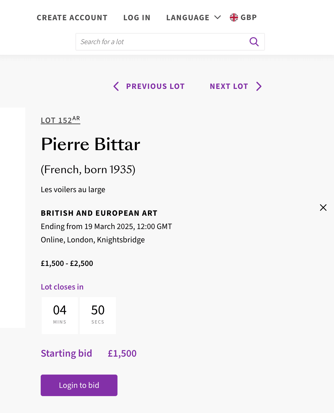Click the seconds countdown box

(98, 315)
